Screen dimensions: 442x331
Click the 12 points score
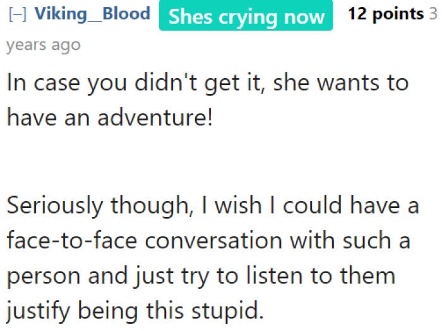point(386,14)
